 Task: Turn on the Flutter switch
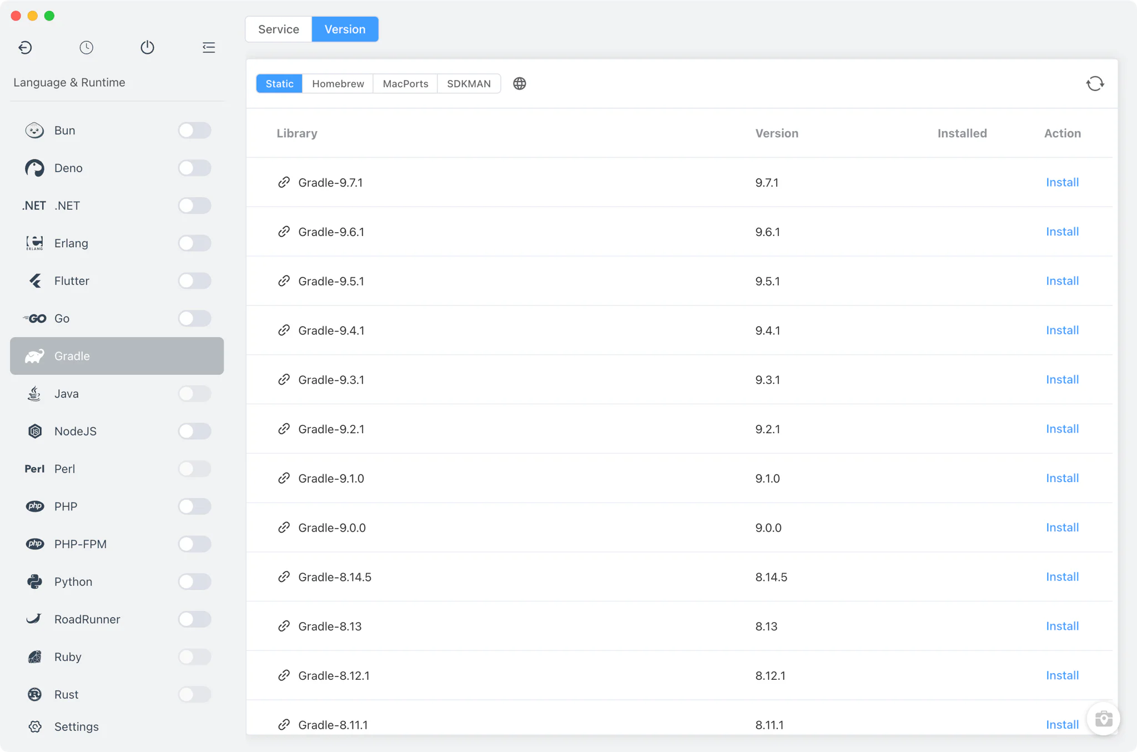point(194,281)
